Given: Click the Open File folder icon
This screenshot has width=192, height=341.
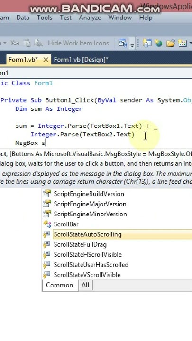Looking at the screenshot, I should point(171,43).
